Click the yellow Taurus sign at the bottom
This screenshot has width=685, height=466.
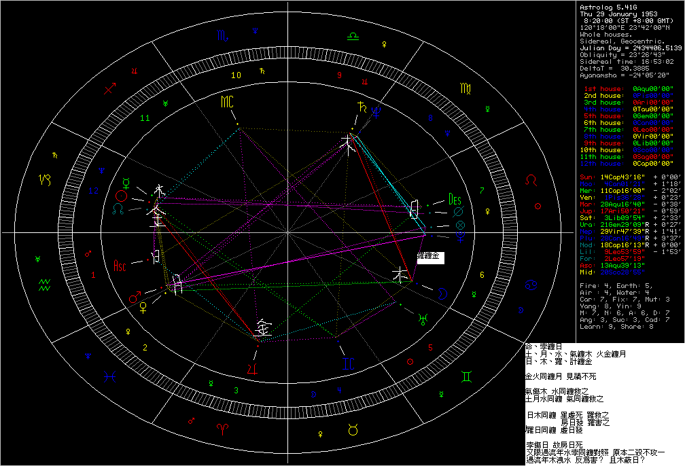coord(353,428)
